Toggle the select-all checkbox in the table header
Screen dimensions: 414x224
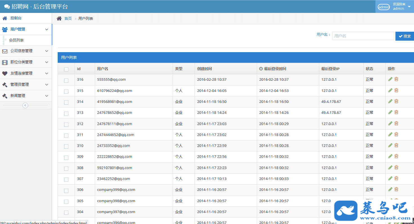pyautogui.click(x=66, y=69)
